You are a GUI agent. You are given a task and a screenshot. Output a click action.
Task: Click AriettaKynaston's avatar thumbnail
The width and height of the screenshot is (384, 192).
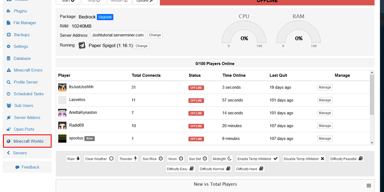[62, 113]
